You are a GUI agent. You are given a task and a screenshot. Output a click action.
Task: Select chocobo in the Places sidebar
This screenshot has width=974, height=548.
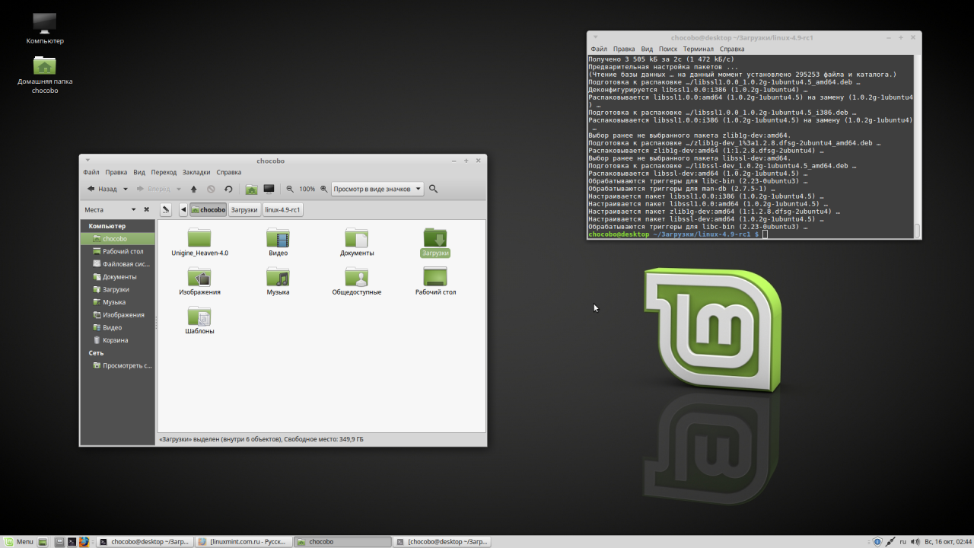click(x=118, y=239)
